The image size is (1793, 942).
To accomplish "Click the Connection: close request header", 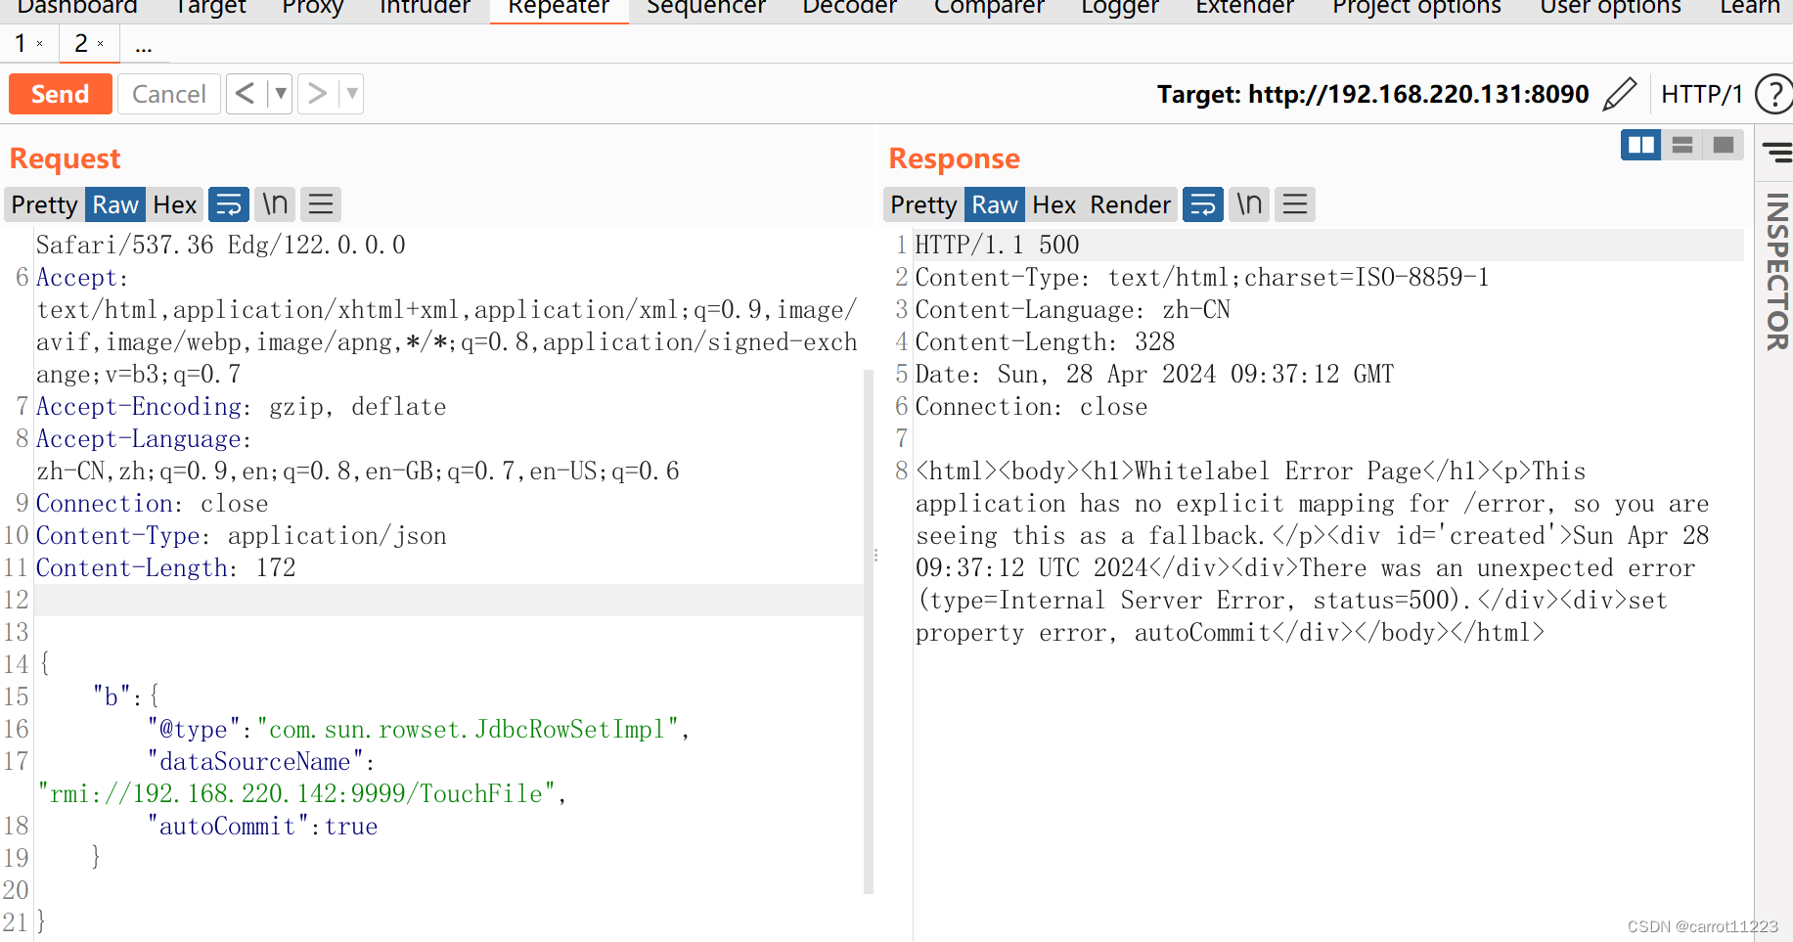I will tap(153, 504).
